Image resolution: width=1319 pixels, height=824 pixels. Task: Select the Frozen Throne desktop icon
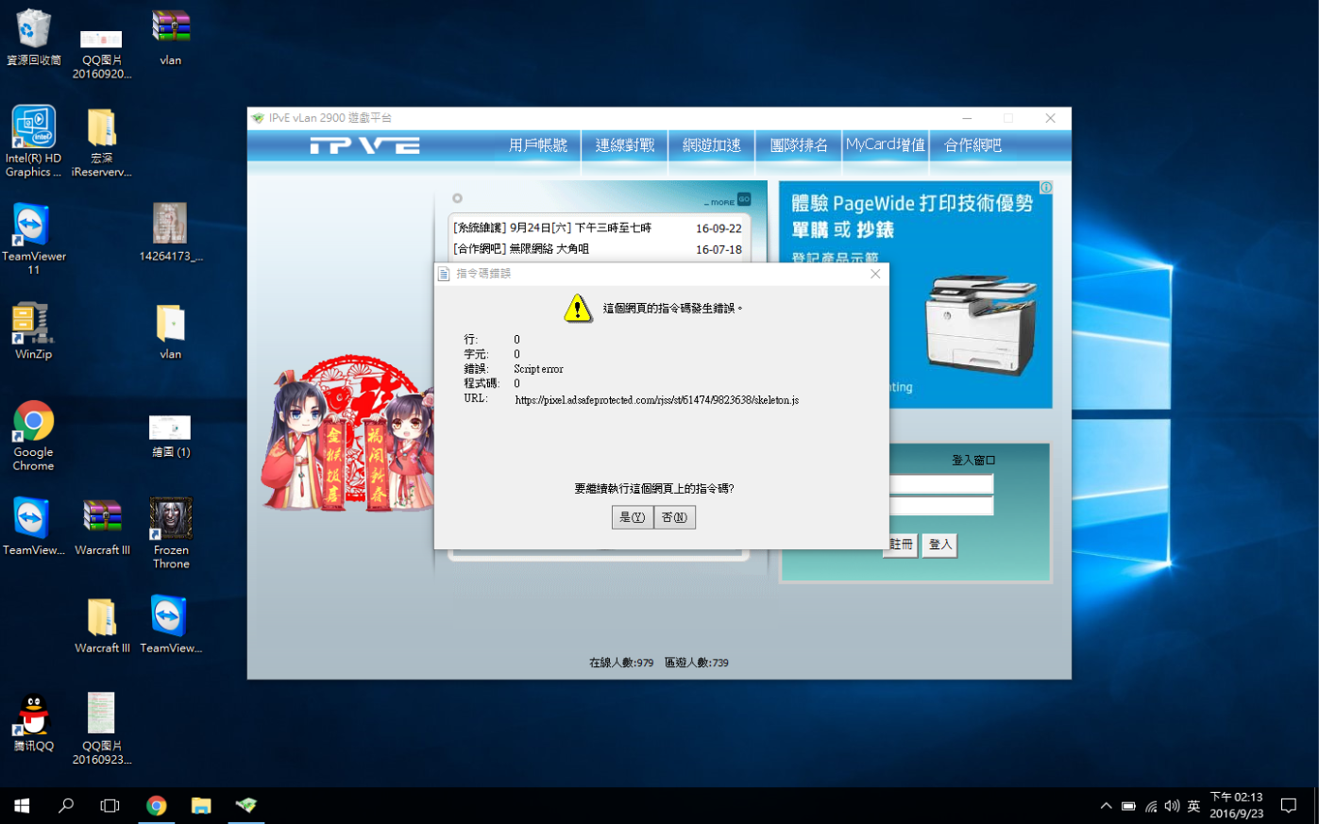[x=171, y=533]
